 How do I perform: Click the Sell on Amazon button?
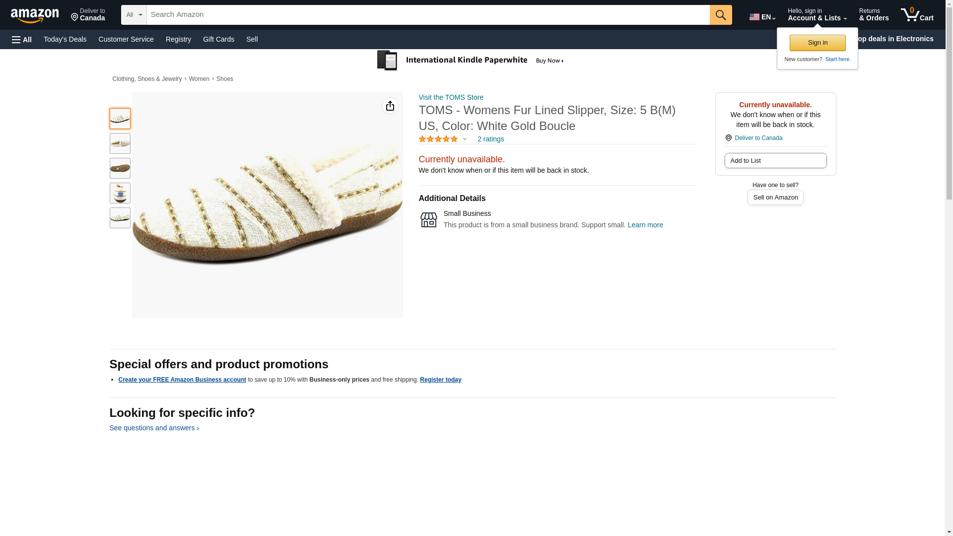[x=775, y=198]
